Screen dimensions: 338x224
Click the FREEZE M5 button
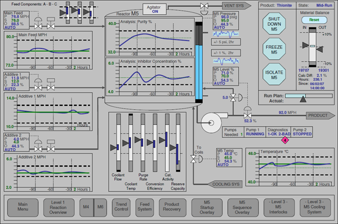point(274,50)
